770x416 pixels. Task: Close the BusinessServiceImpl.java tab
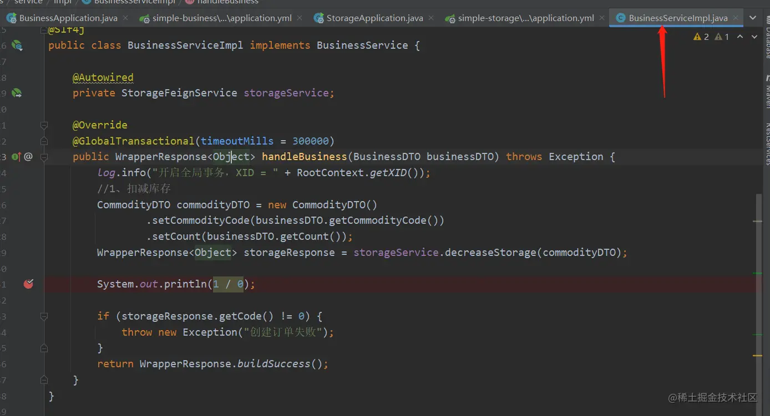pyautogui.click(x=736, y=18)
